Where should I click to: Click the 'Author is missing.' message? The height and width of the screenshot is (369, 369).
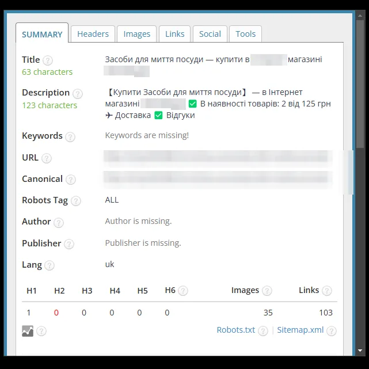(138, 221)
